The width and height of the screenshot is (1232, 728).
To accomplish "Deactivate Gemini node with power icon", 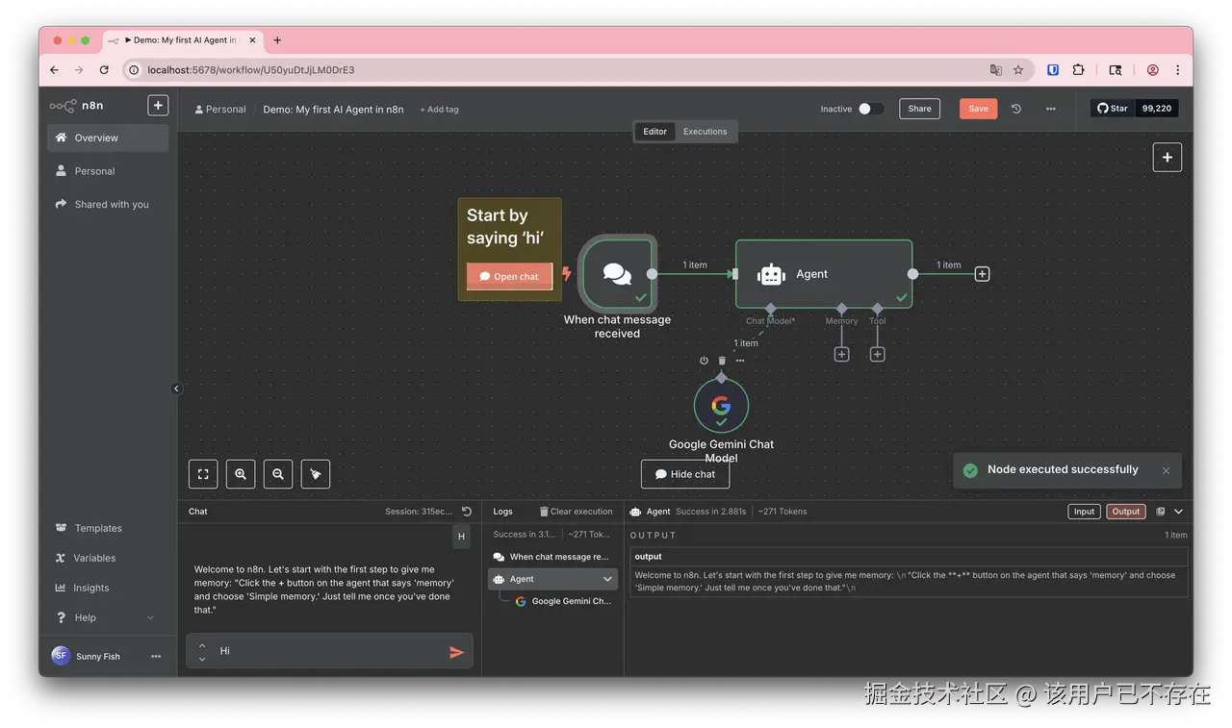I will pyautogui.click(x=704, y=361).
